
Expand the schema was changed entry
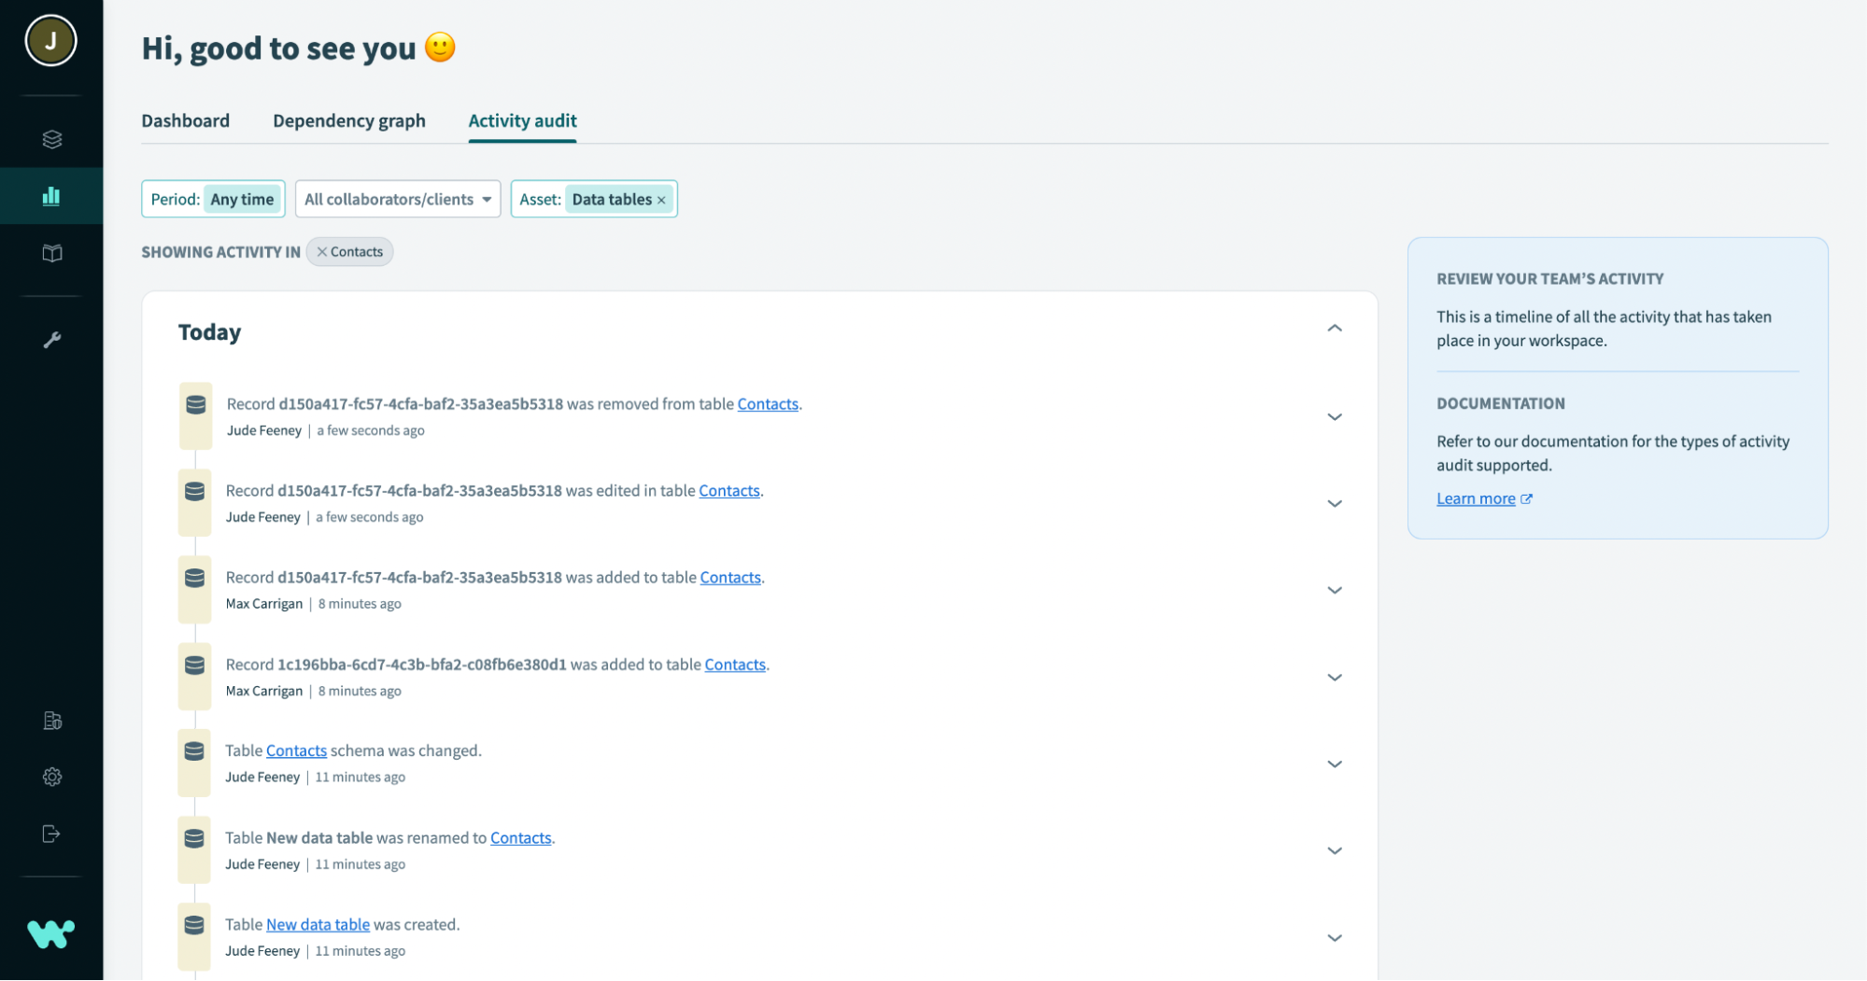pos(1334,764)
